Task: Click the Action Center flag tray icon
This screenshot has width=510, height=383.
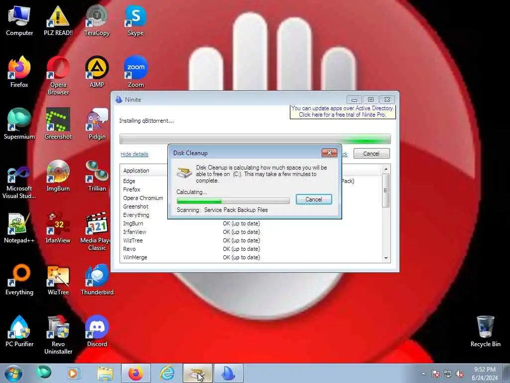Action: point(435,374)
